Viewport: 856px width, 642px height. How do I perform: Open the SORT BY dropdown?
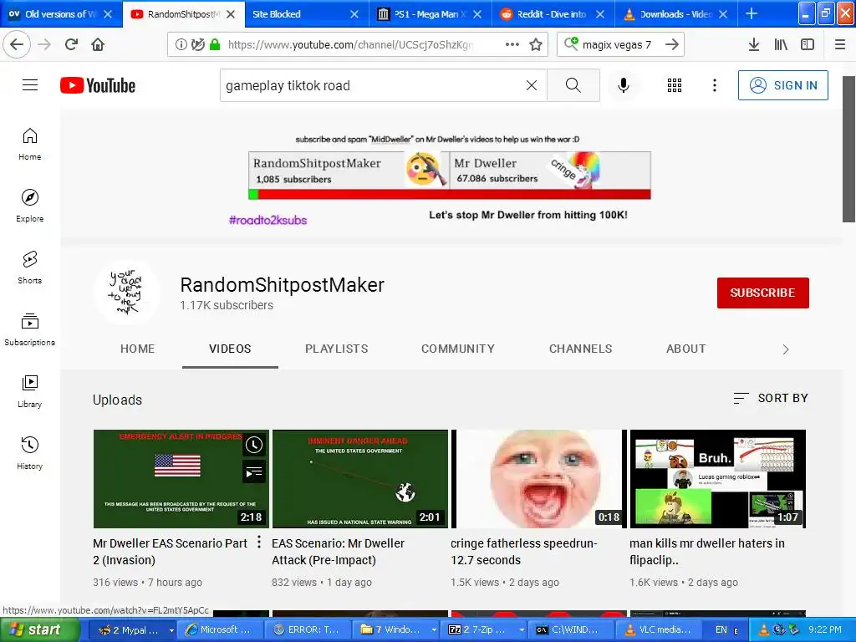coord(770,398)
